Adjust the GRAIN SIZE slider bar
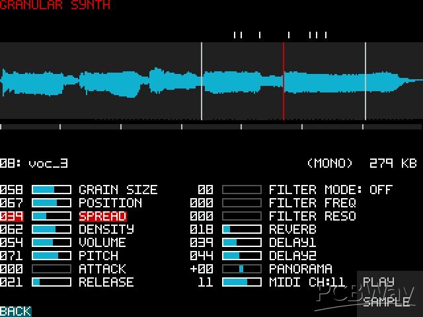Image resolution: width=423 pixels, height=317 pixels. (52, 190)
